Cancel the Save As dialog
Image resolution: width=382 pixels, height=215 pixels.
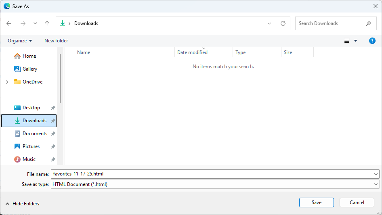click(357, 202)
